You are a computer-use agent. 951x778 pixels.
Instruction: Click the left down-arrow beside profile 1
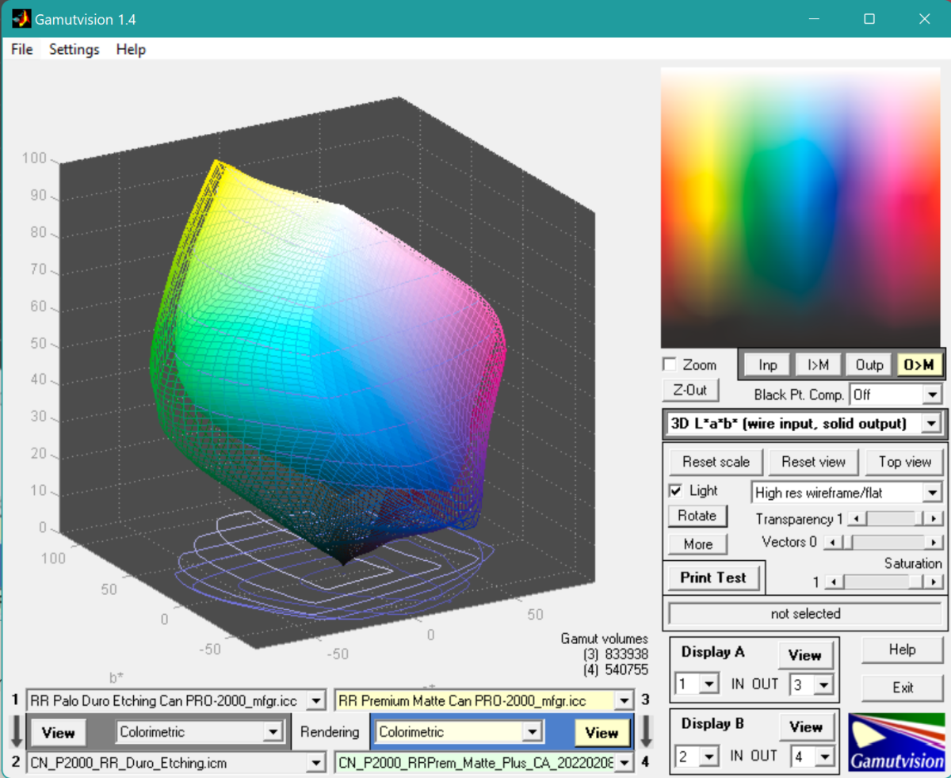tap(16, 732)
